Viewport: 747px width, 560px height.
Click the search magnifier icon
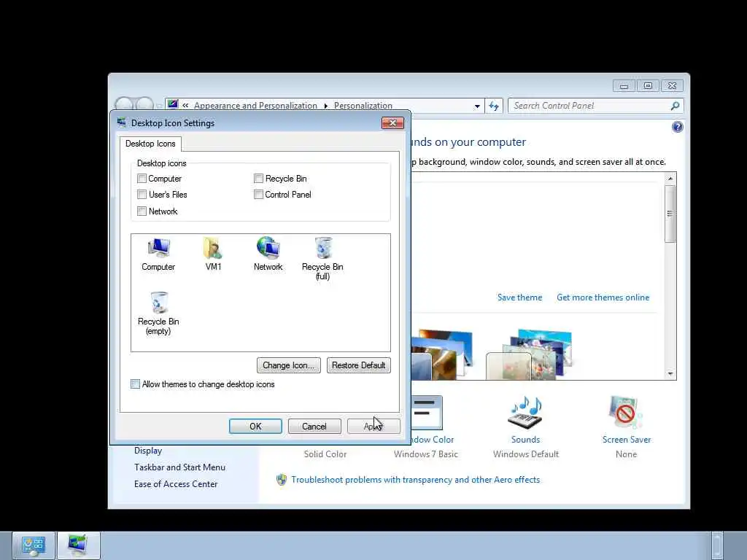pyautogui.click(x=675, y=106)
